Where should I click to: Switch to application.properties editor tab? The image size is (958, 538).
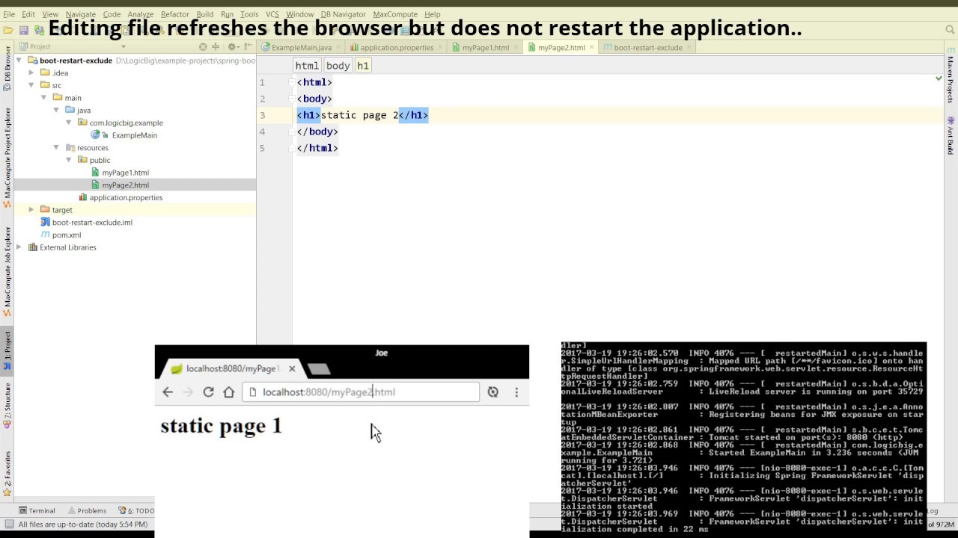[x=397, y=48]
